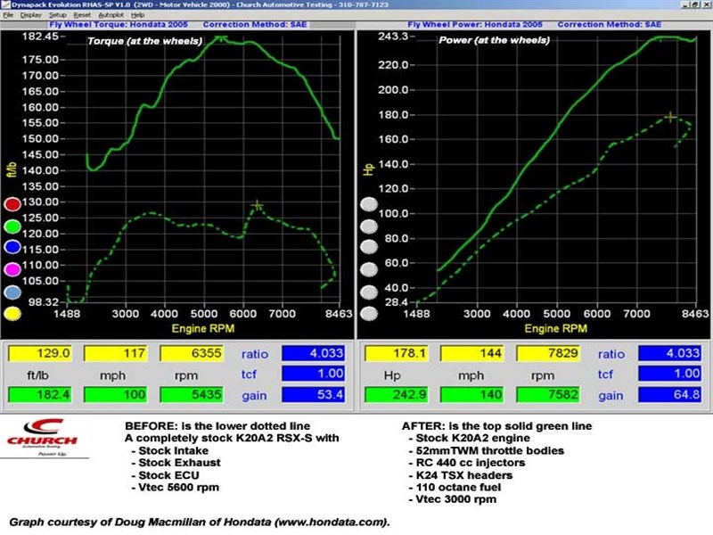Click the green mph field showing 100
The height and width of the screenshot is (535, 713).
(116, 394)
